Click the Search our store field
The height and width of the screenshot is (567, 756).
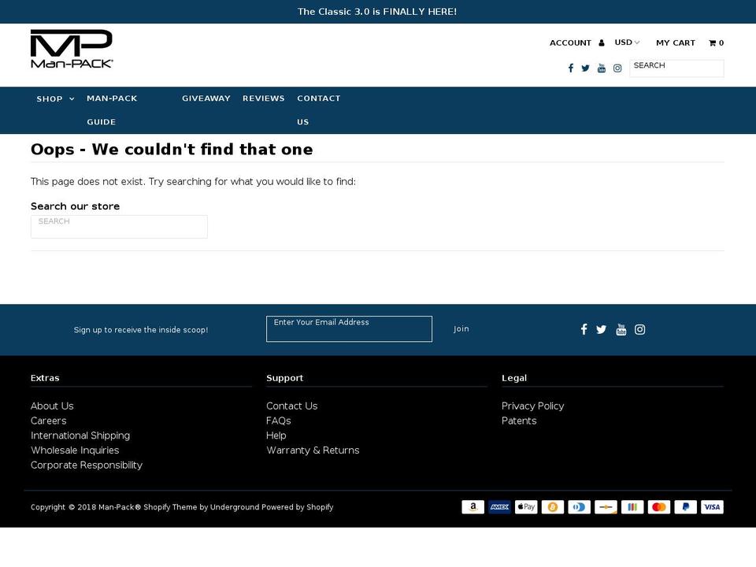119,227
